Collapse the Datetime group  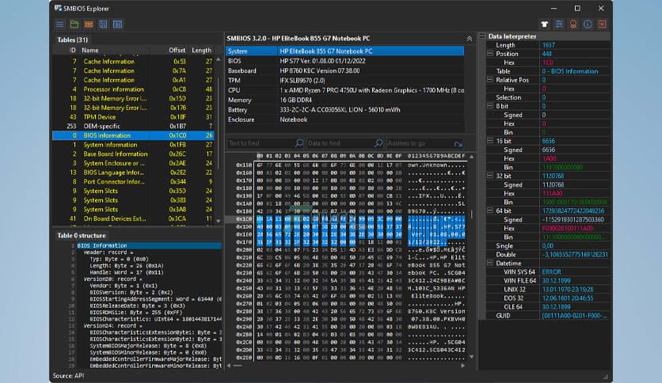(x=490, y=263)
